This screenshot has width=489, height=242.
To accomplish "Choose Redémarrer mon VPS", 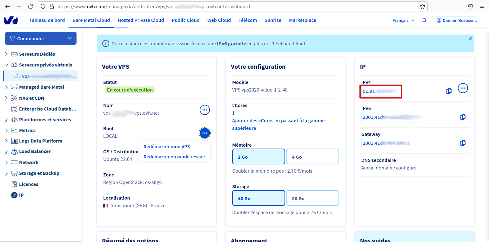I will point(167,147).
